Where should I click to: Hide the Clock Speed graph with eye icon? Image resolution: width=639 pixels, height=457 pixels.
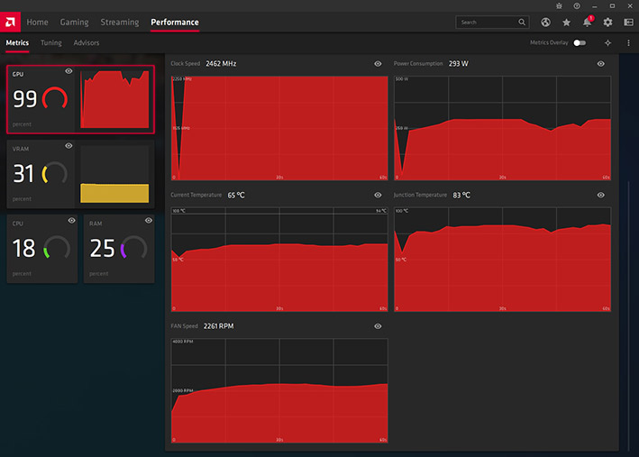[x=378, y=64]
